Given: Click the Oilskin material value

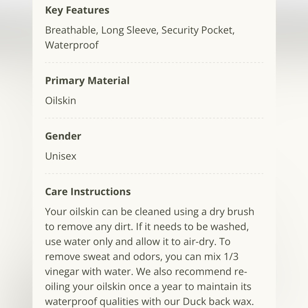Looking at the screenshot, I should [60, 101].
